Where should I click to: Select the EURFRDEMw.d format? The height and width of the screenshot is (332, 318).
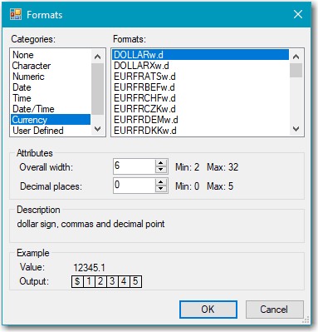click(200, 120)
